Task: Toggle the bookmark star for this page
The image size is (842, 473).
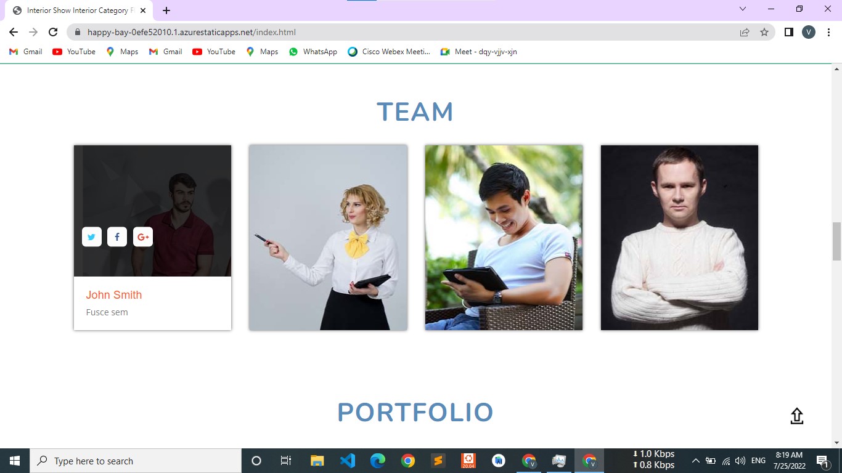Action: tap(764, 32)
